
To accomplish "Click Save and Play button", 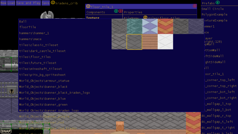I will click(28, 3).
